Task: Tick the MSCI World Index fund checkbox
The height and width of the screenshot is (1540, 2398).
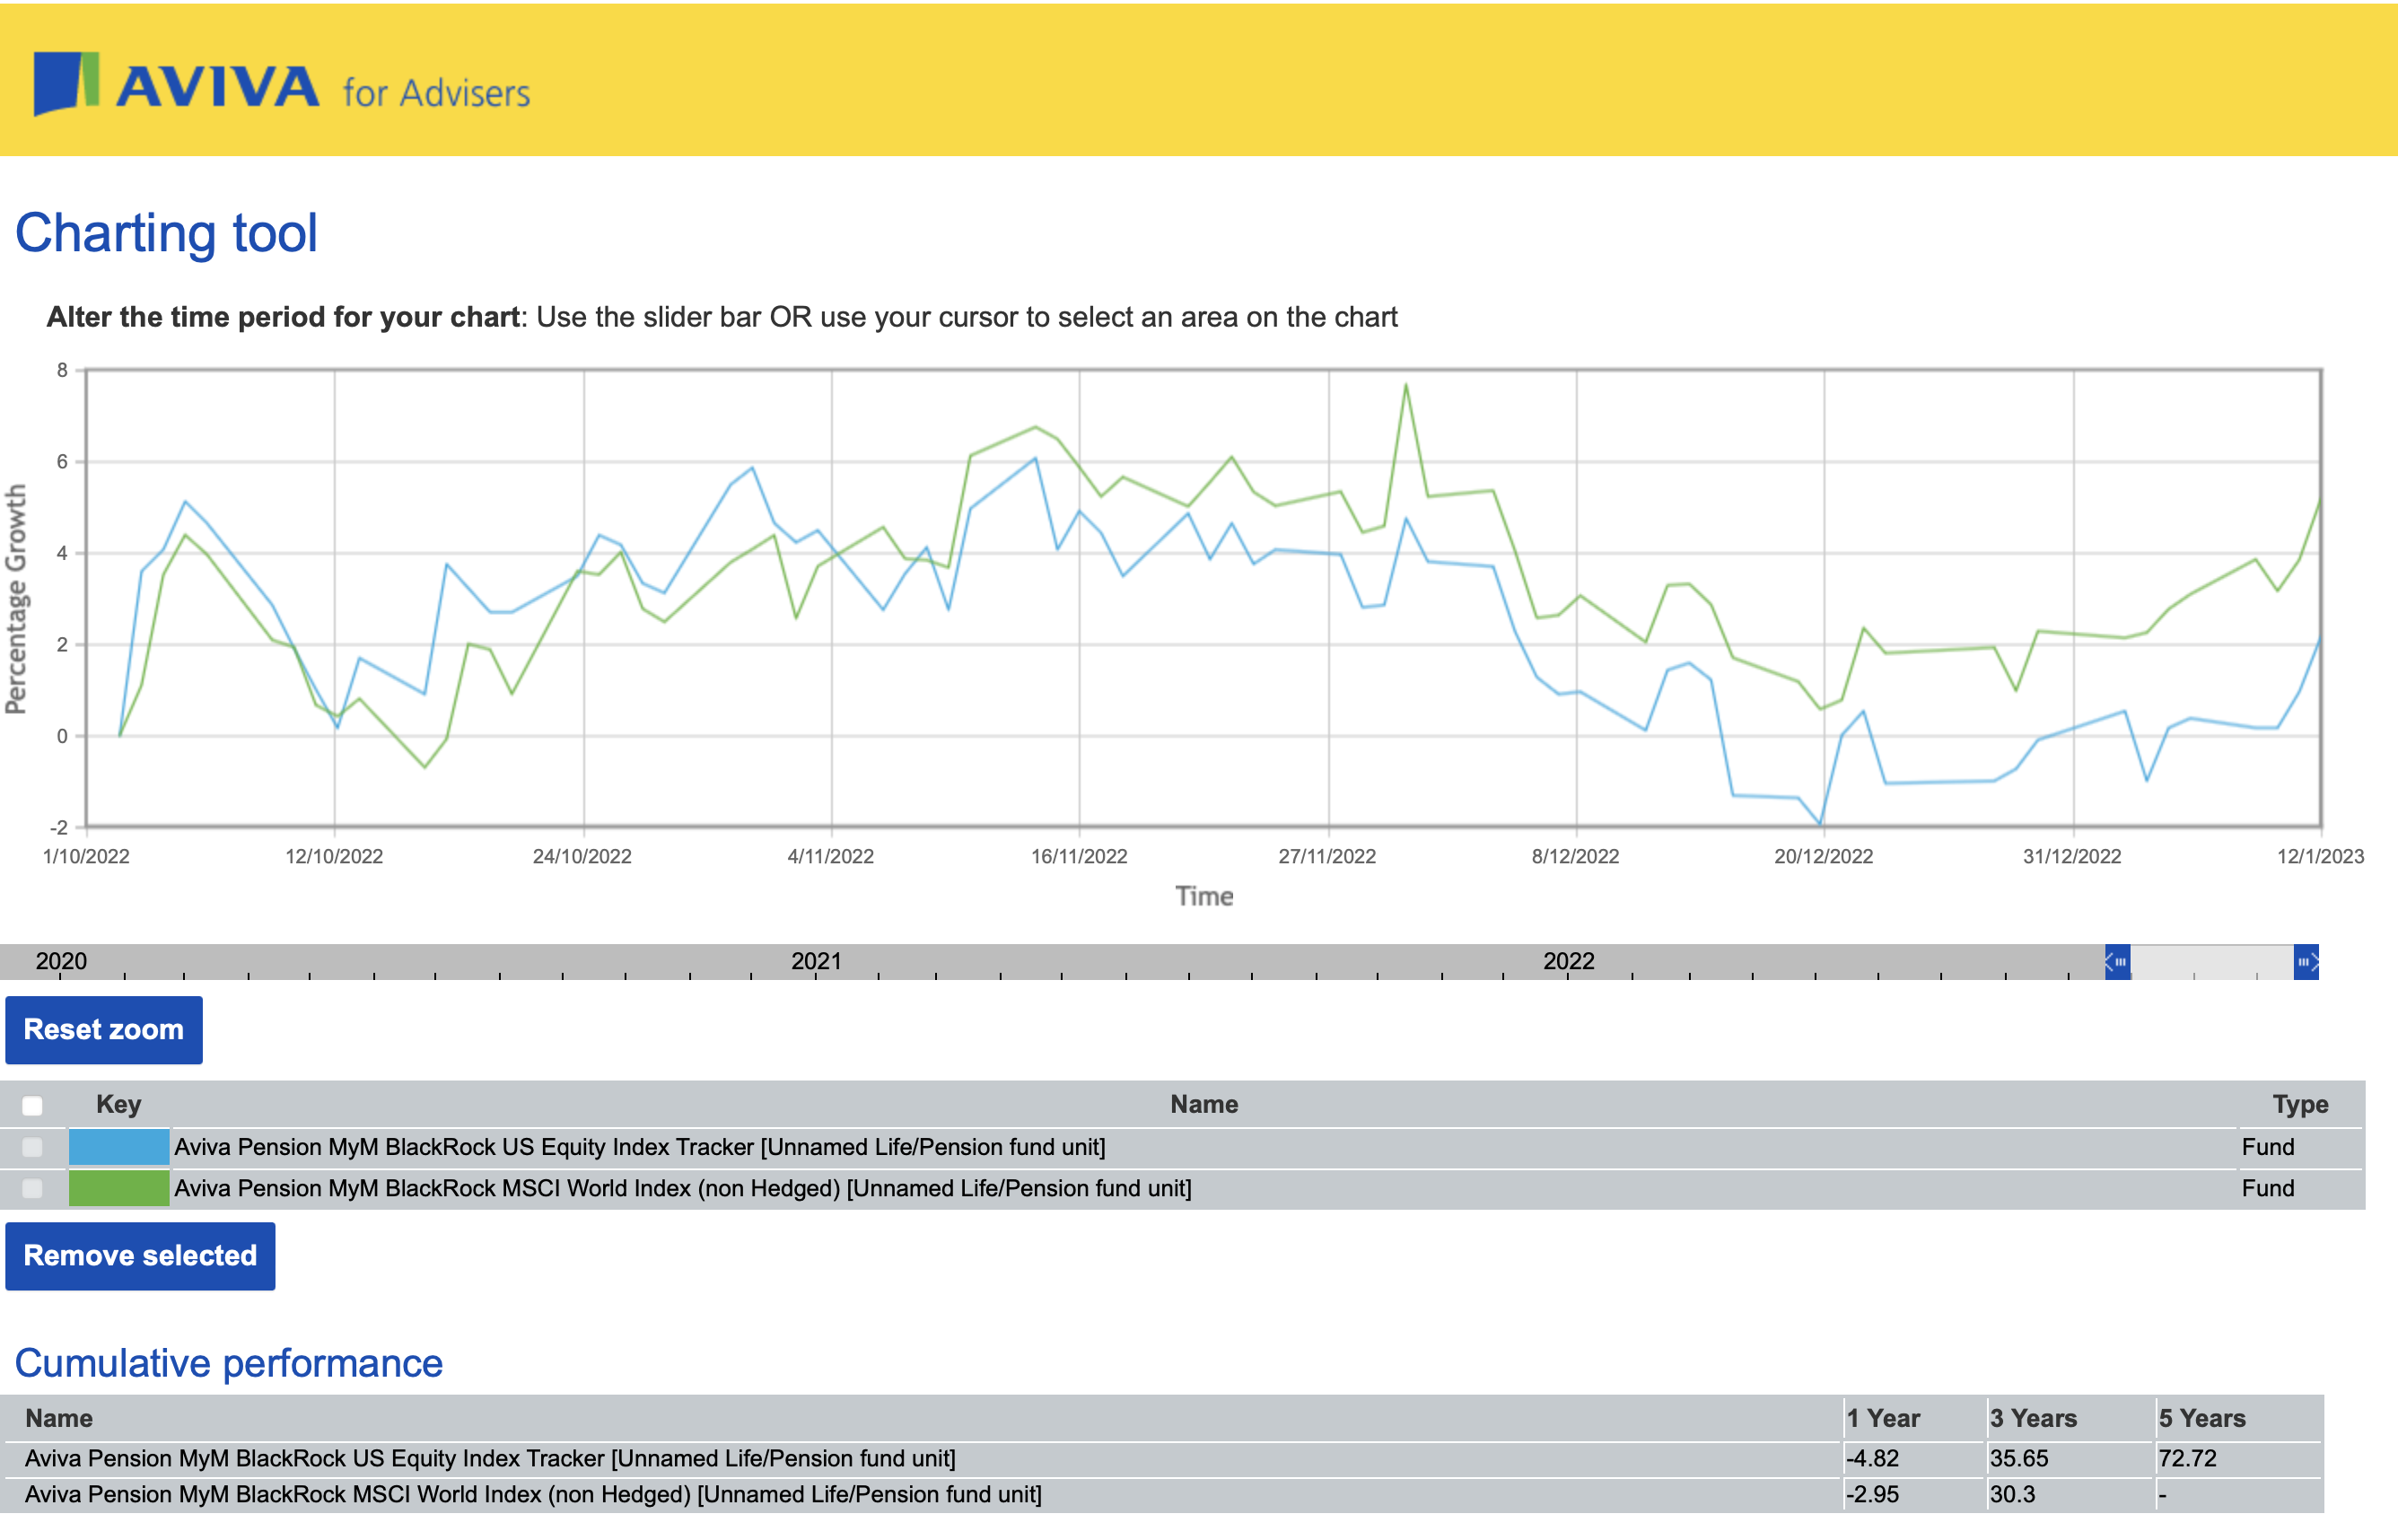Action: [x=33, y=1188]
